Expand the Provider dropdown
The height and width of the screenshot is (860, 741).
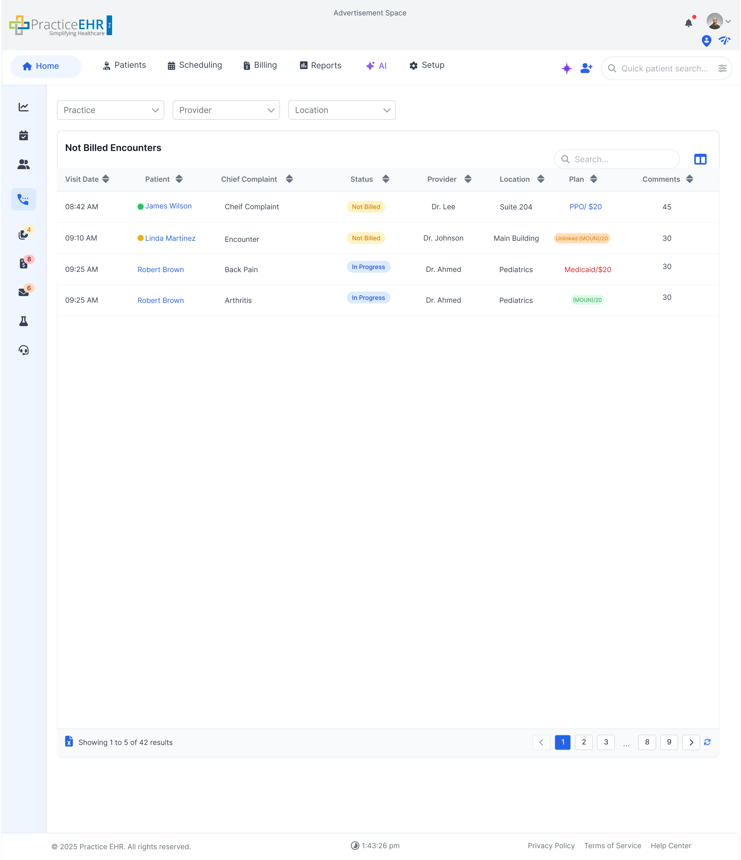pyautogui.click(x=226, y=110)
